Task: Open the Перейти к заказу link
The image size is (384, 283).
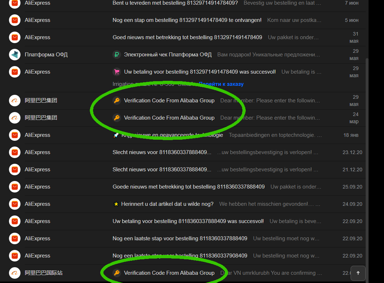Action: pos(221,84)
